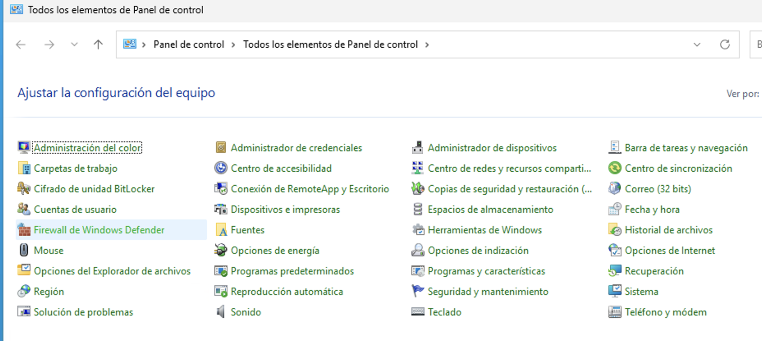Click the Cuentas de usuario icon

pos(24,210)
